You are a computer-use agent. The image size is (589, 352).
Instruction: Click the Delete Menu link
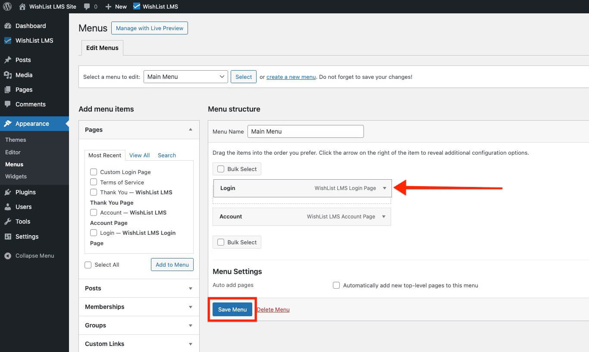(x=273, y=309)
